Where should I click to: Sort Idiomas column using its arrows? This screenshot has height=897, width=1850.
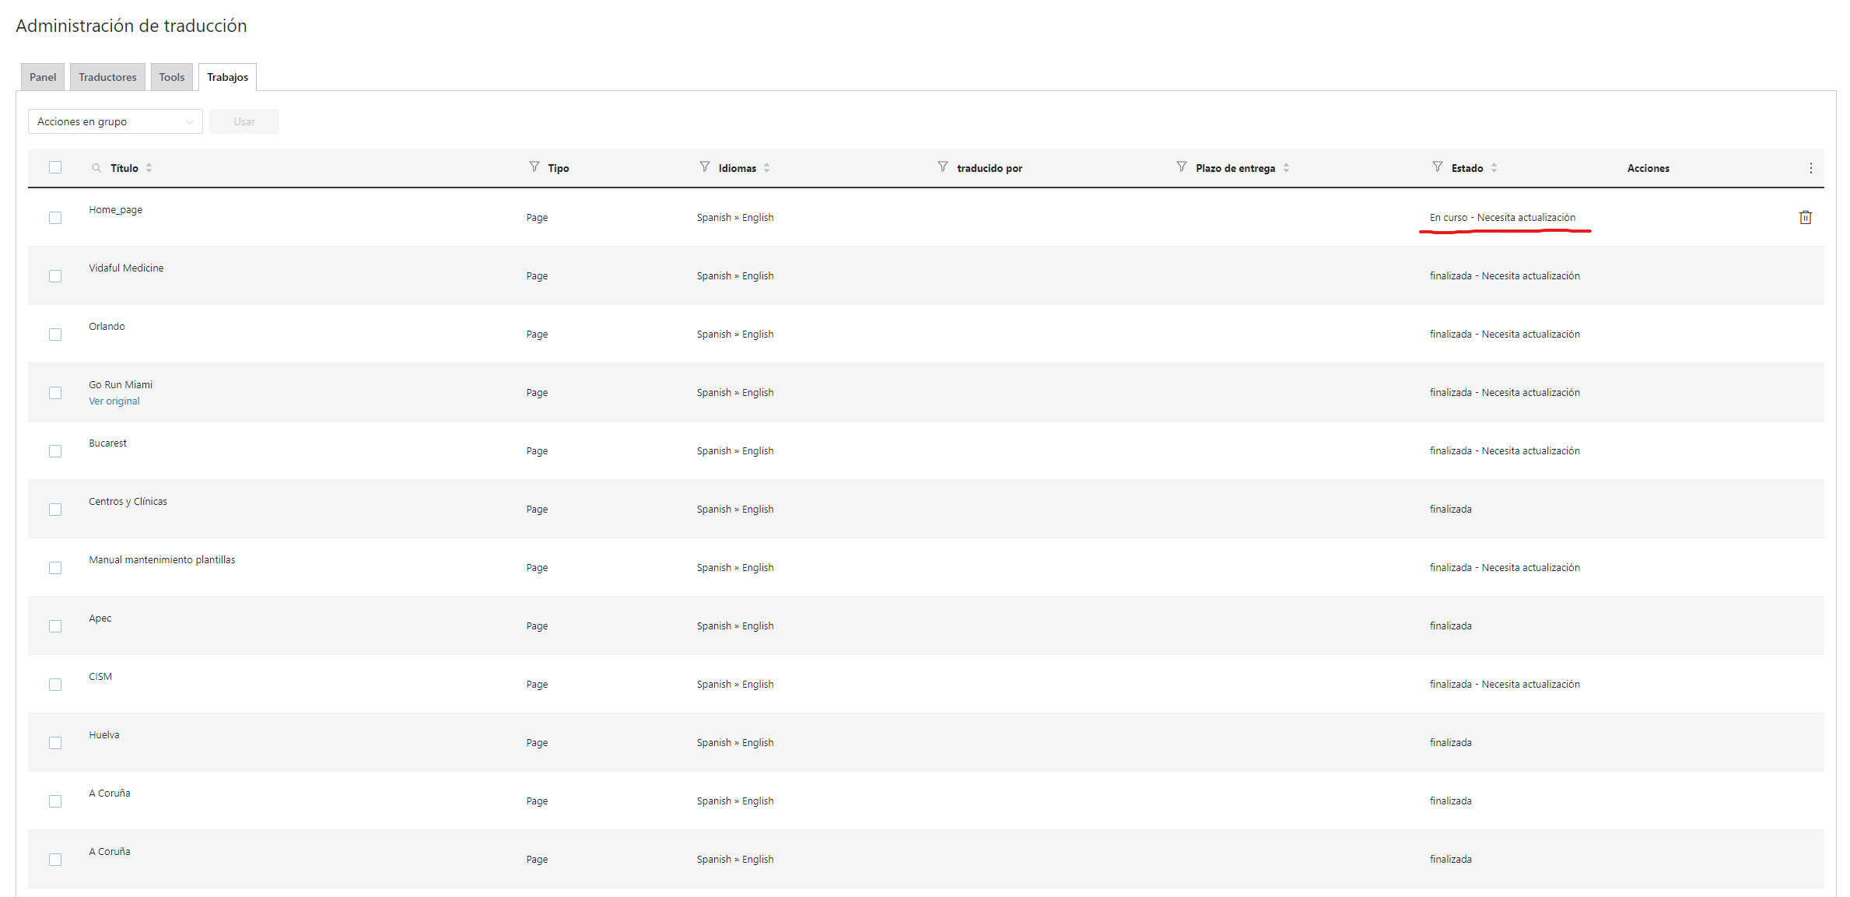point(766,168)
